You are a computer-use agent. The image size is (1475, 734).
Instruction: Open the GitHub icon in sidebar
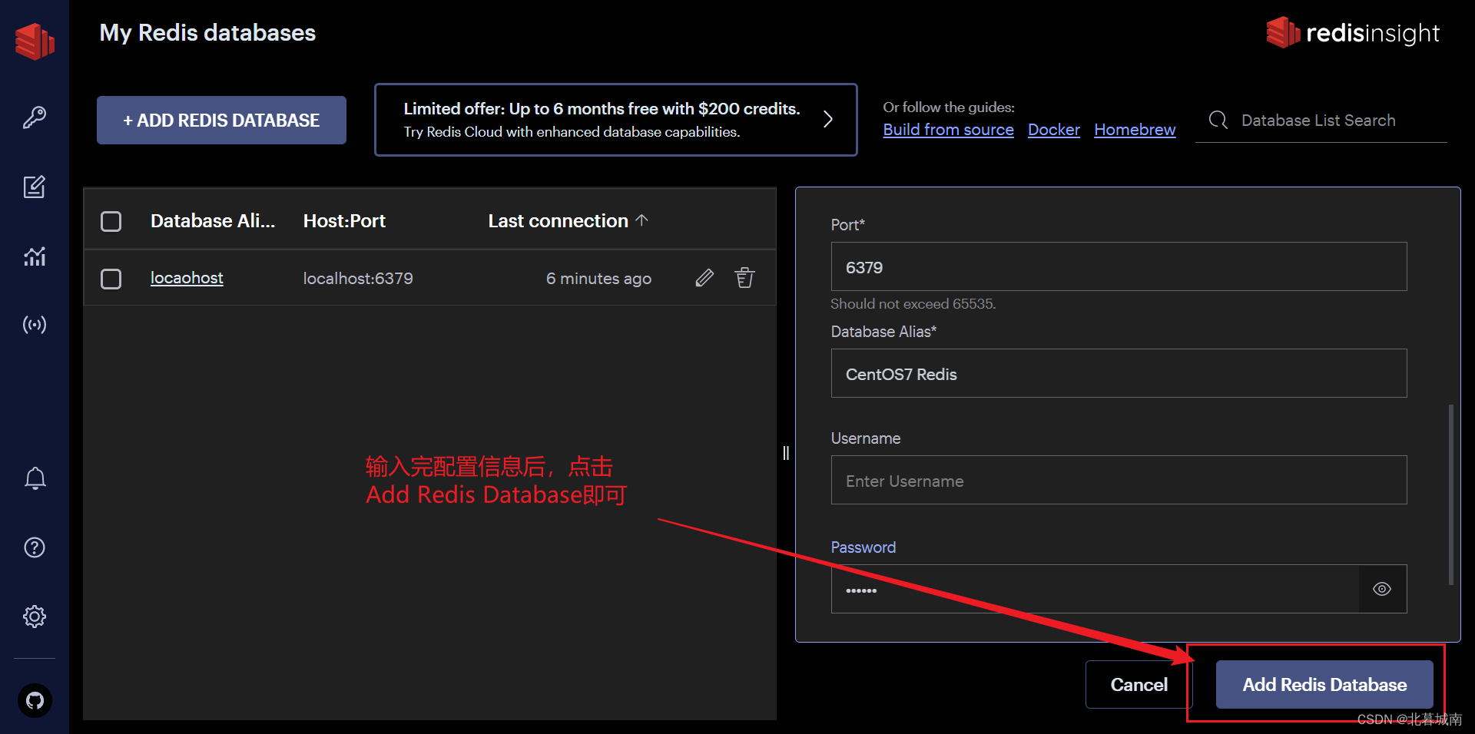coord(35,700)
